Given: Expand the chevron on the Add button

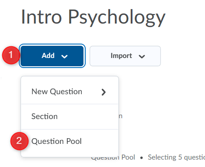Looking at the screenshot, I should 64,56.
